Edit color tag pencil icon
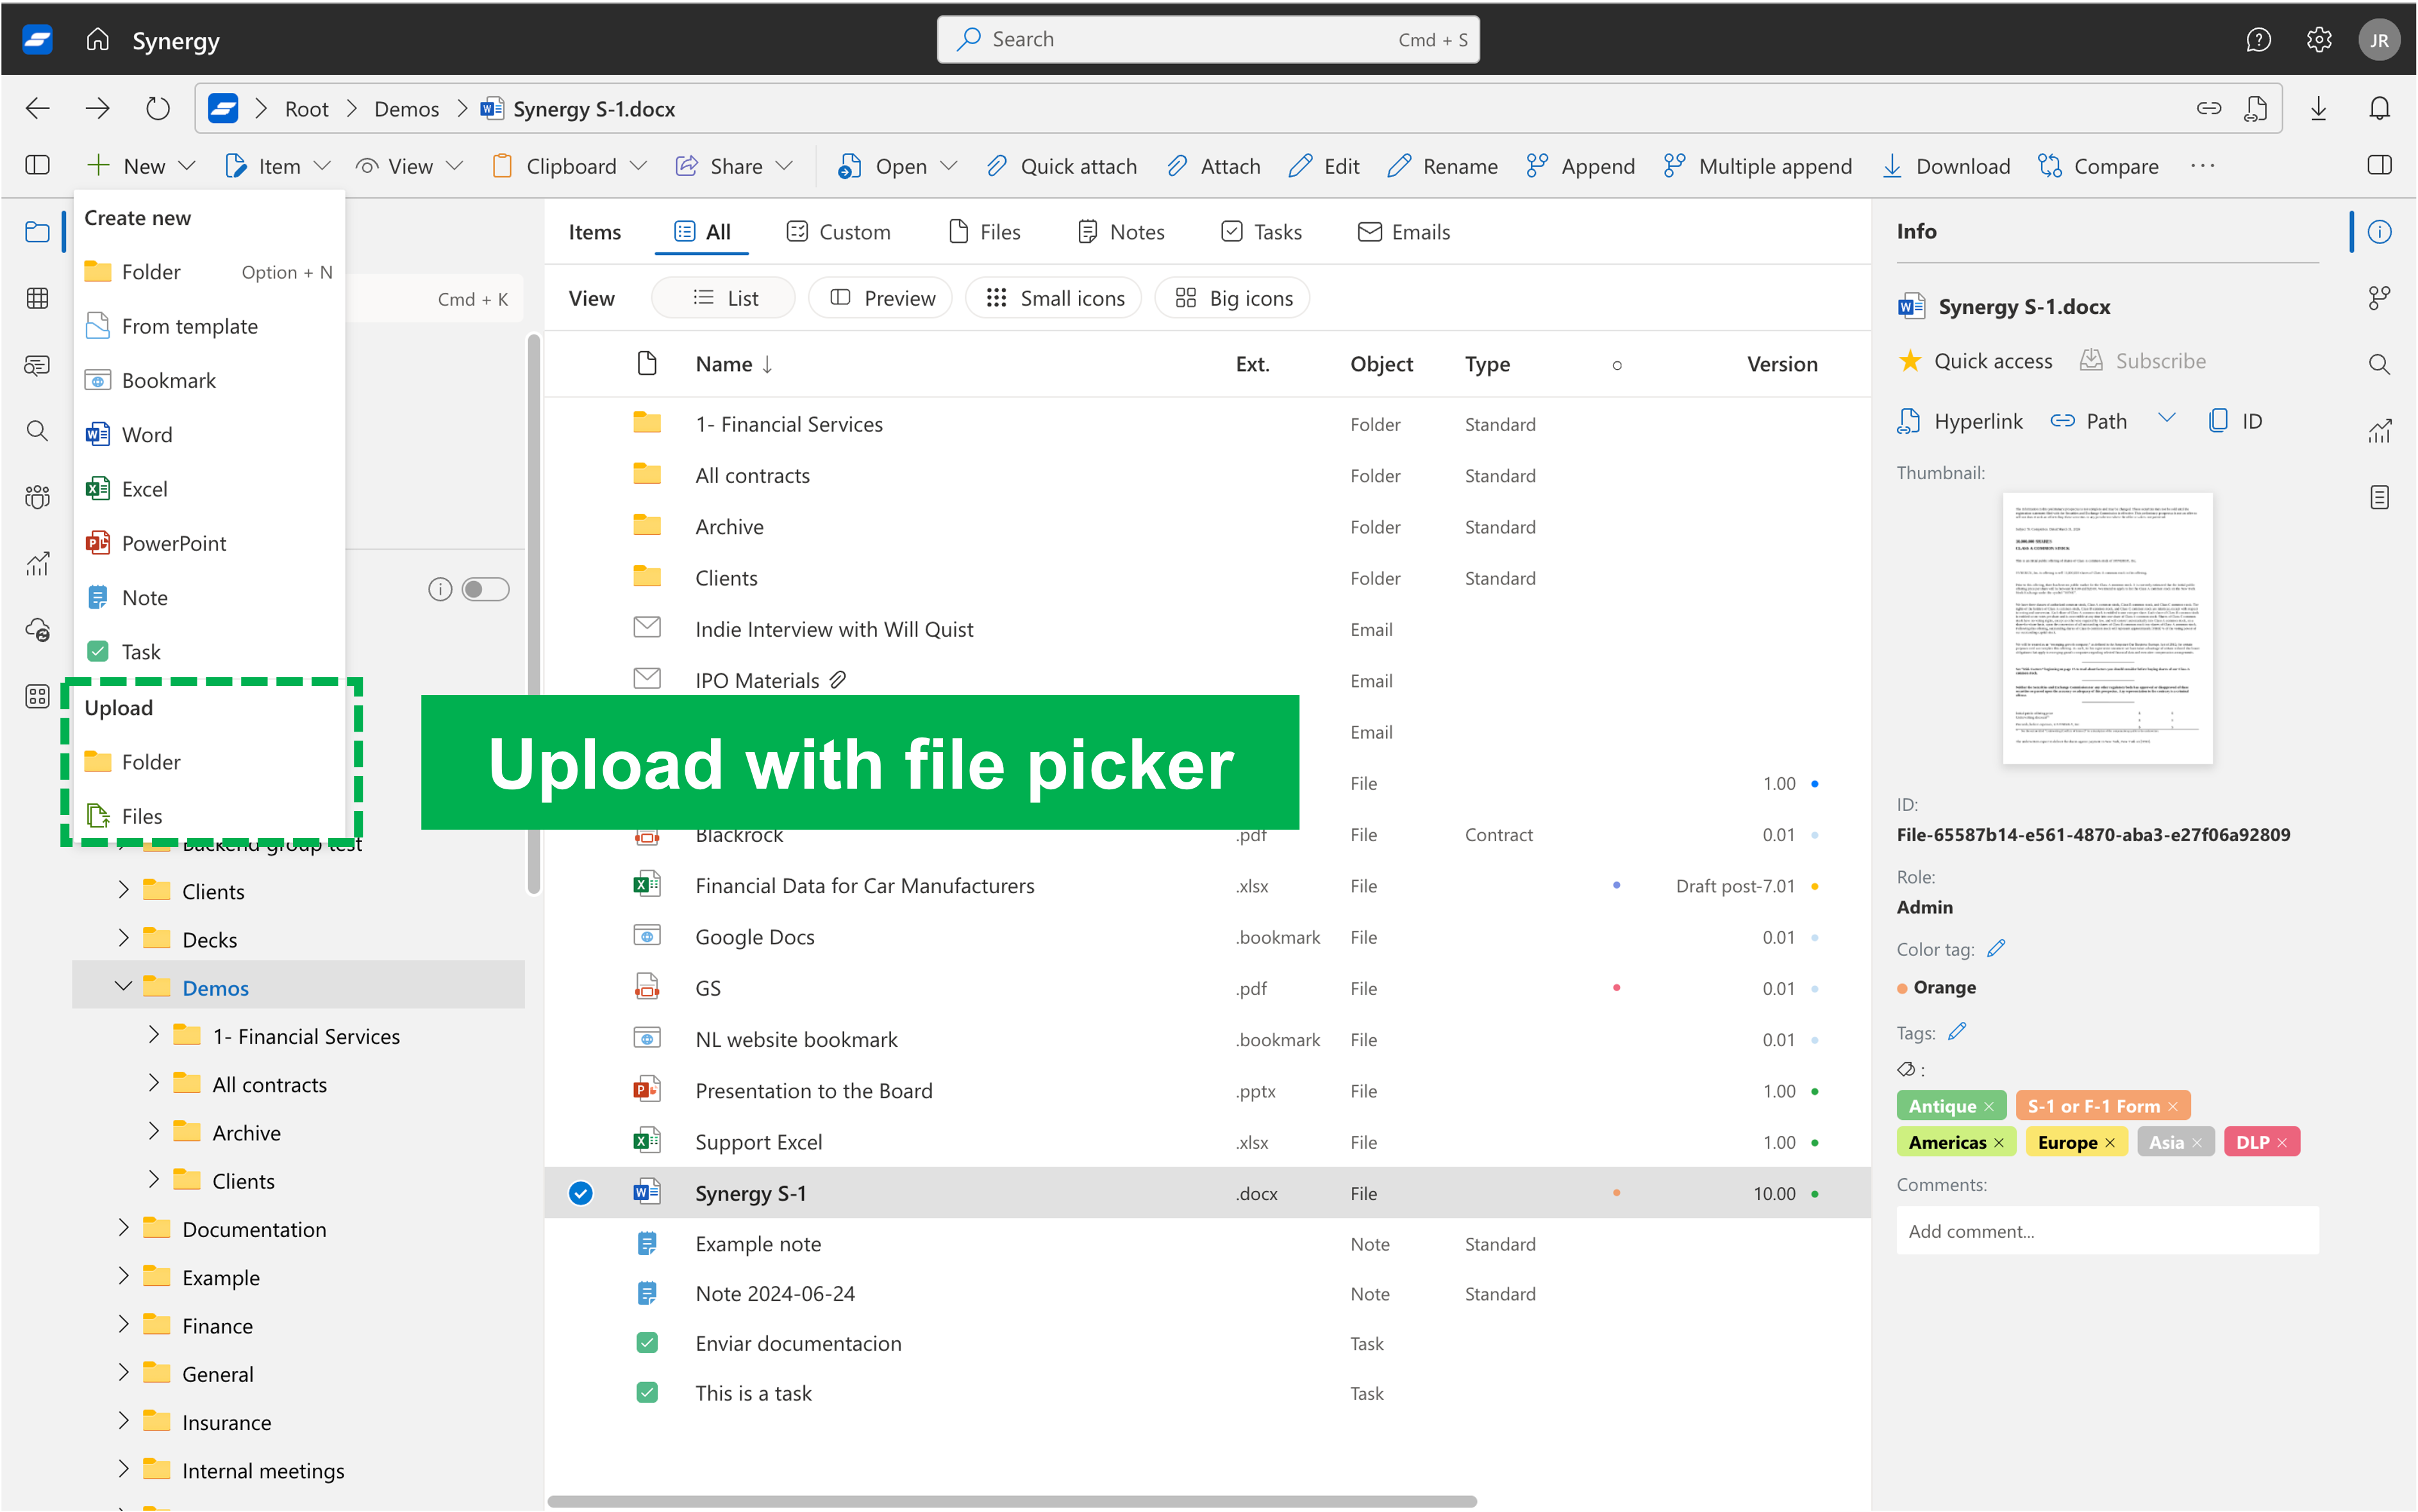Viewport: 2418px width, 1512px height. pos(1996,948)
